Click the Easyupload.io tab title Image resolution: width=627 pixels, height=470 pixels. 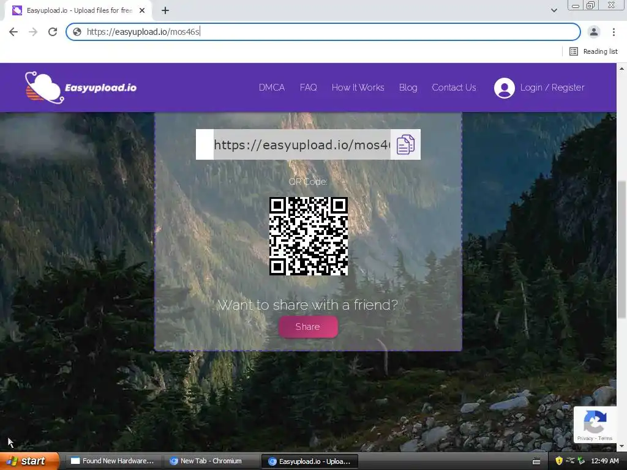click(x=79, y=11)
